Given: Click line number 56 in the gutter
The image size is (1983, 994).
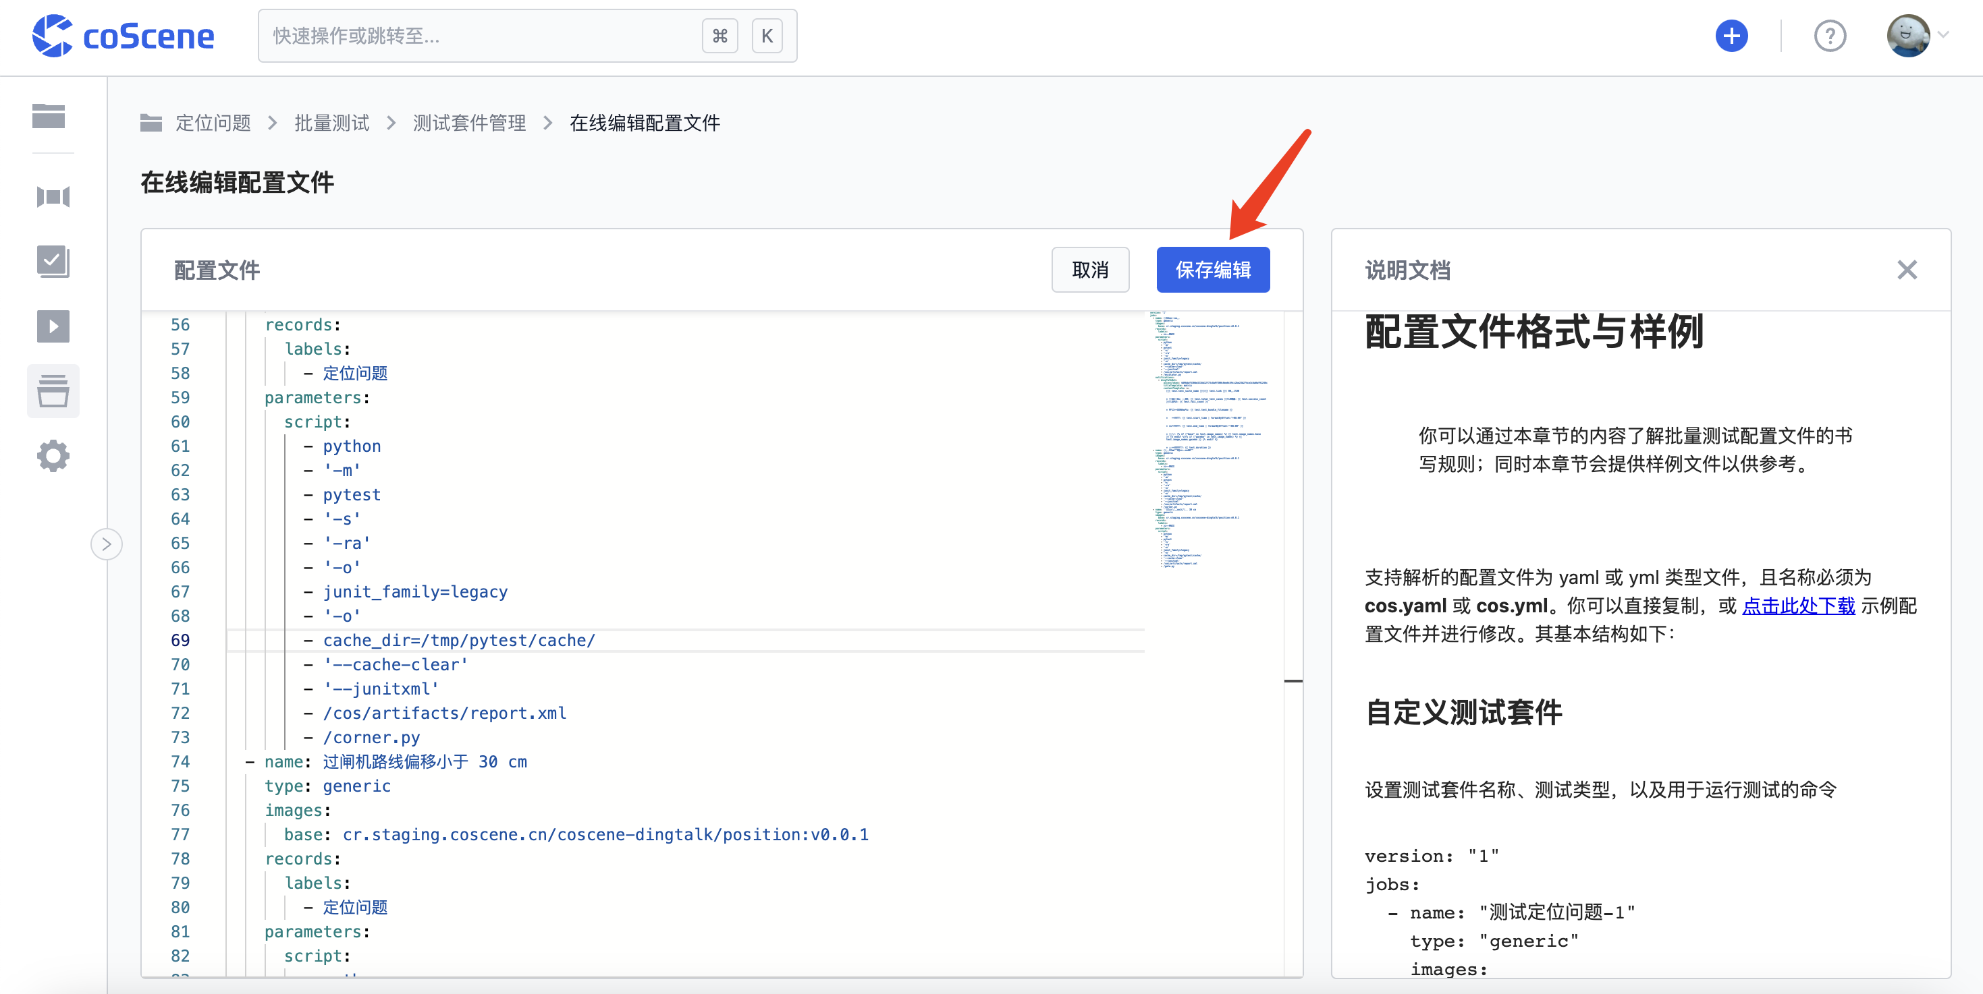Looking at the screenshot, I should coord(180,324).
